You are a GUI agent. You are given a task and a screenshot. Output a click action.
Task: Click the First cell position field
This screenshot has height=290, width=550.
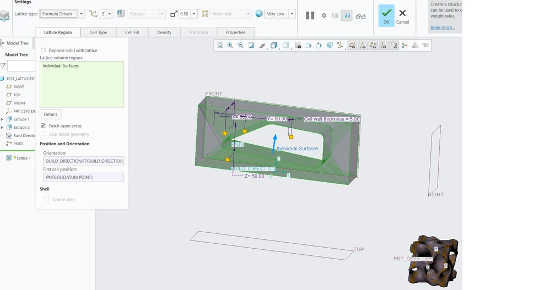(x=83, y=177)
